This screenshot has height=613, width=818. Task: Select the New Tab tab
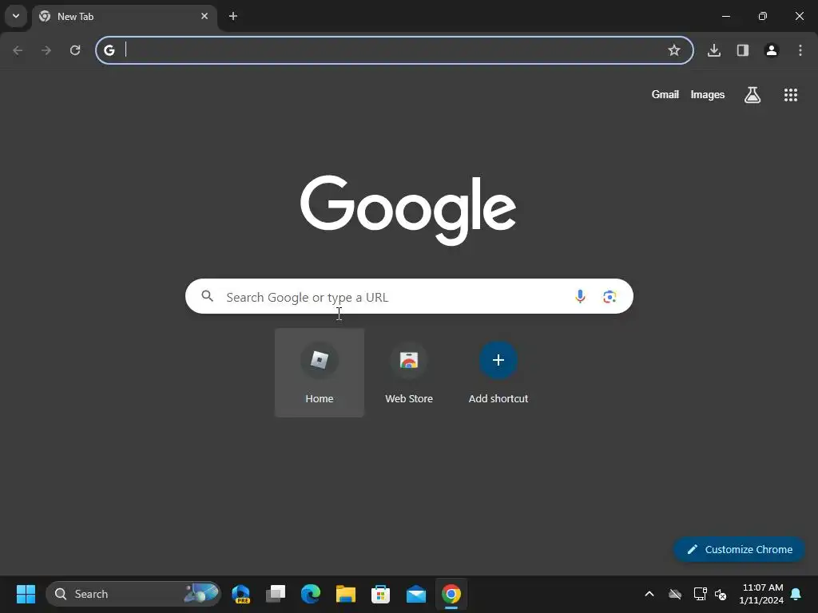pyautogui.click(x=124, y=17)
